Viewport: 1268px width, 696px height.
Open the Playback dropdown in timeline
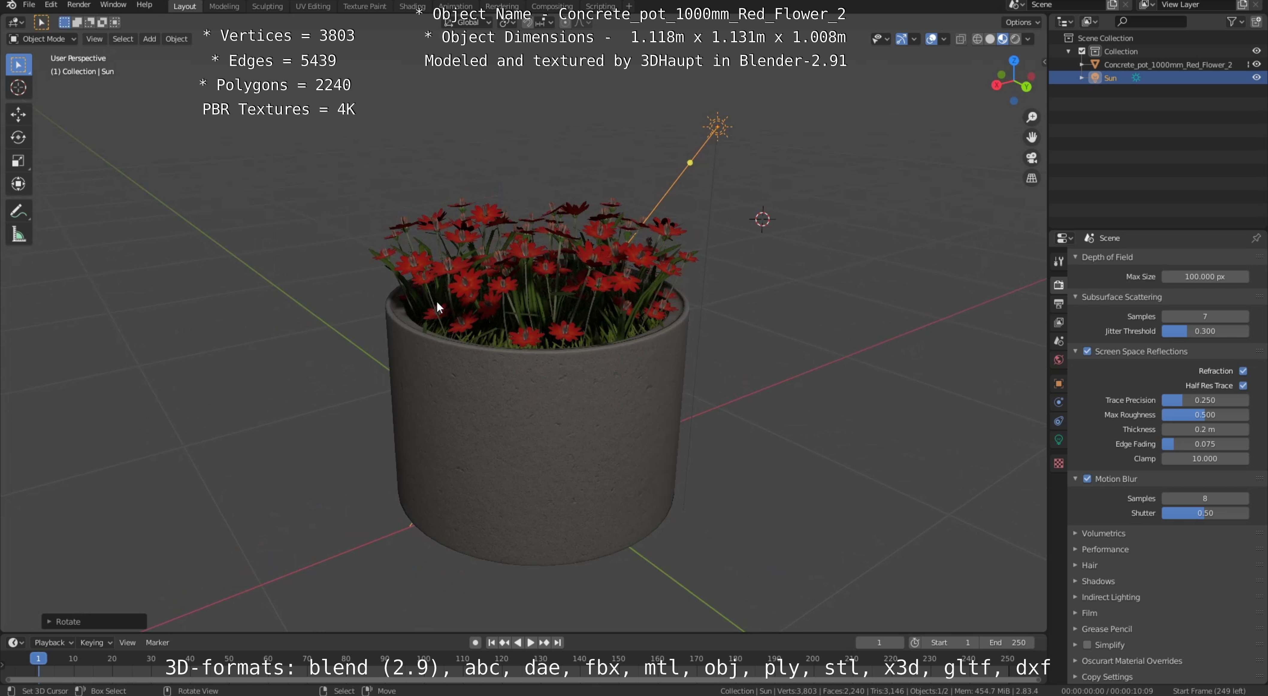point(53,643)
